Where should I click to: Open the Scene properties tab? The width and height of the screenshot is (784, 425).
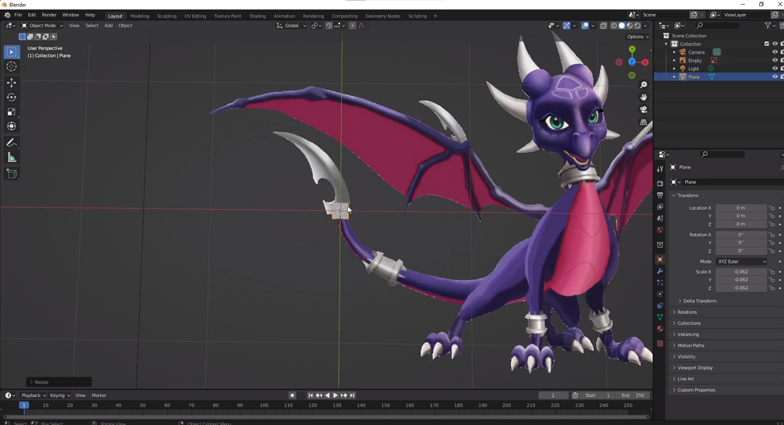point(660,218)
